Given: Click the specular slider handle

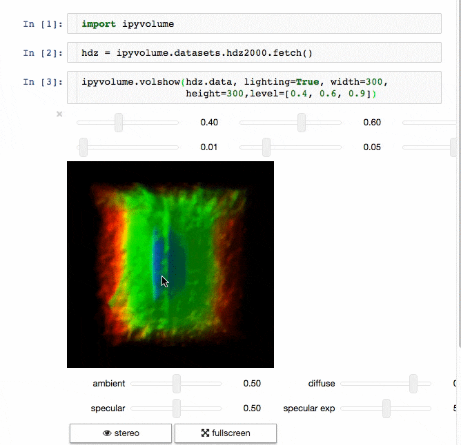Looking at the screenshot, I should [x=177, y=408].
